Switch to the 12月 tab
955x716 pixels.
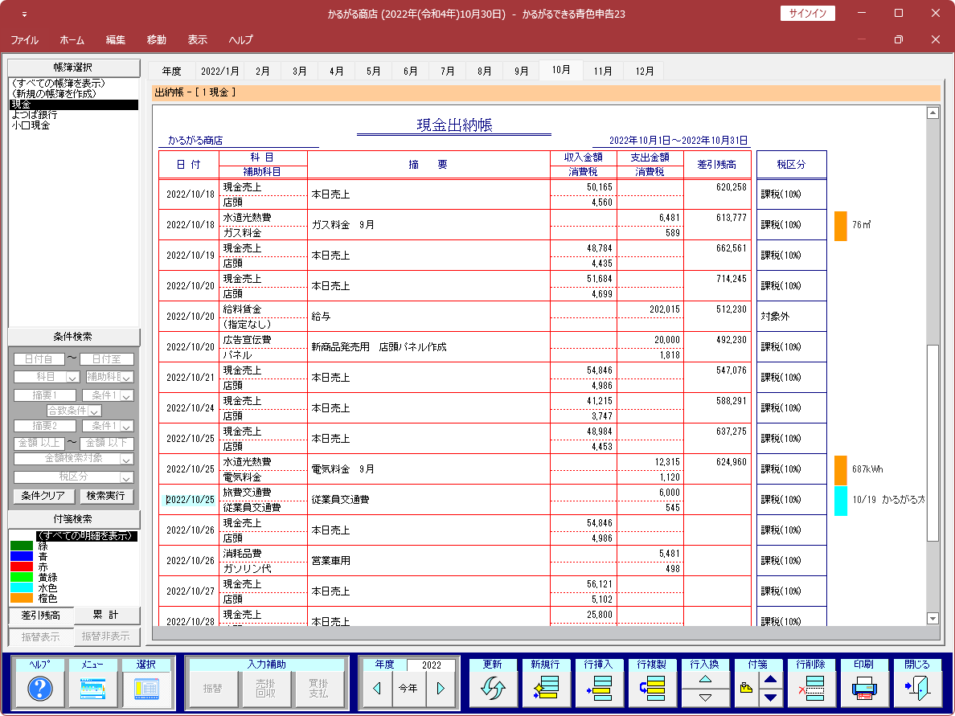(645, 71)
